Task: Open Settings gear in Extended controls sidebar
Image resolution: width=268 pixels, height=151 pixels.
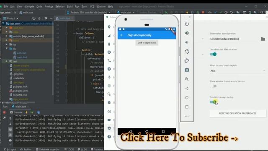Action: pos(109,128)
